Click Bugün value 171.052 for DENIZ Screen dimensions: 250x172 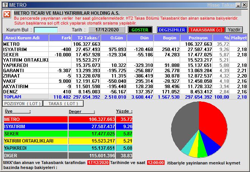point(171,91)
